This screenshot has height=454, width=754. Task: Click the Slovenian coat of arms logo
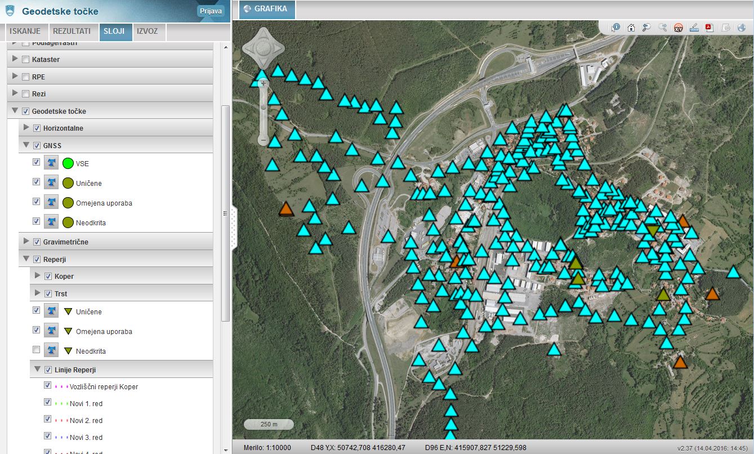pyautogui.click(x=10, y=11)
